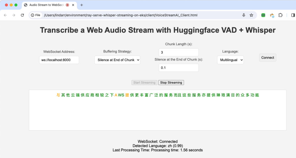The height and width of the screenshot is (158, 296).
Task: Click the green macOS fullscreen window button
Action: click(16, 5)
